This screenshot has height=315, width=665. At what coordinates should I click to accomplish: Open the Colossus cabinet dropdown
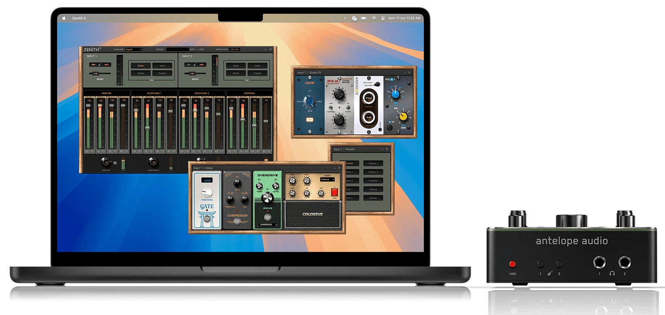pyautogui.click(x=328, y=180)
